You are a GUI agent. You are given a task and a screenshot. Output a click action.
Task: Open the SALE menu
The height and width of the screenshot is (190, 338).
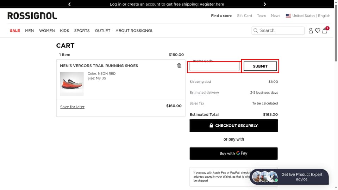click(x=15, y=31)
